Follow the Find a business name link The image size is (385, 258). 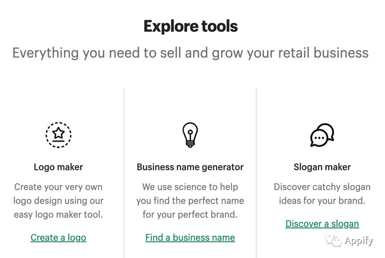[190, 238]
